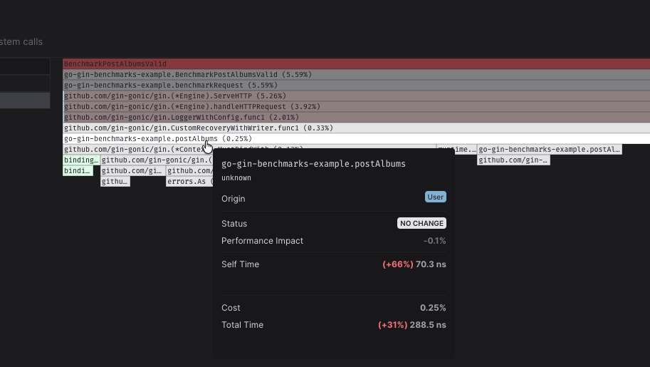
Task: Select github.com/ frame above errors.As
Action: (189, 171)
